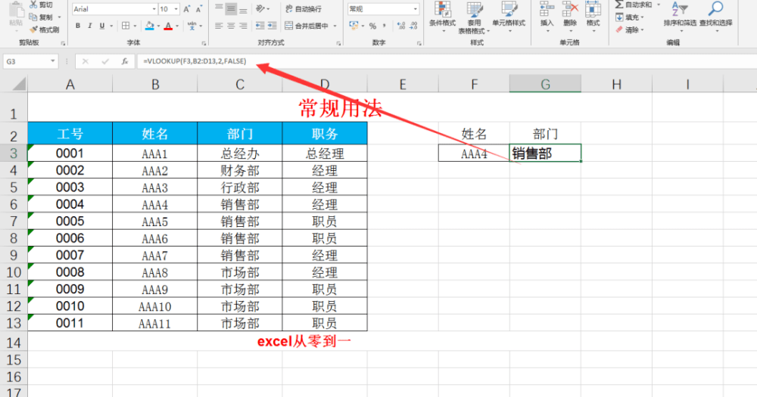
Task: Click the Wrap Text 自动换行 button
Action: coord(304,9)
